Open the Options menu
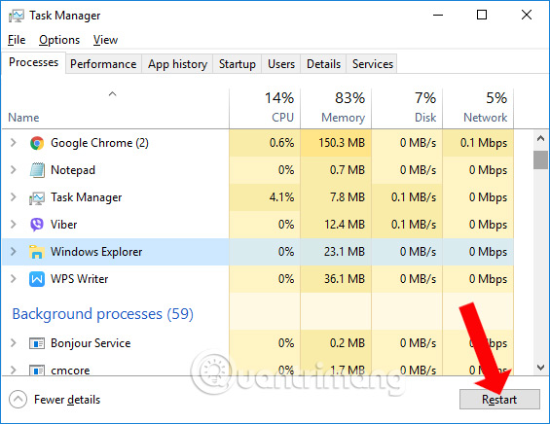Image resolution: width=550 pixels, height=424 pixels. tap(59, 40)
